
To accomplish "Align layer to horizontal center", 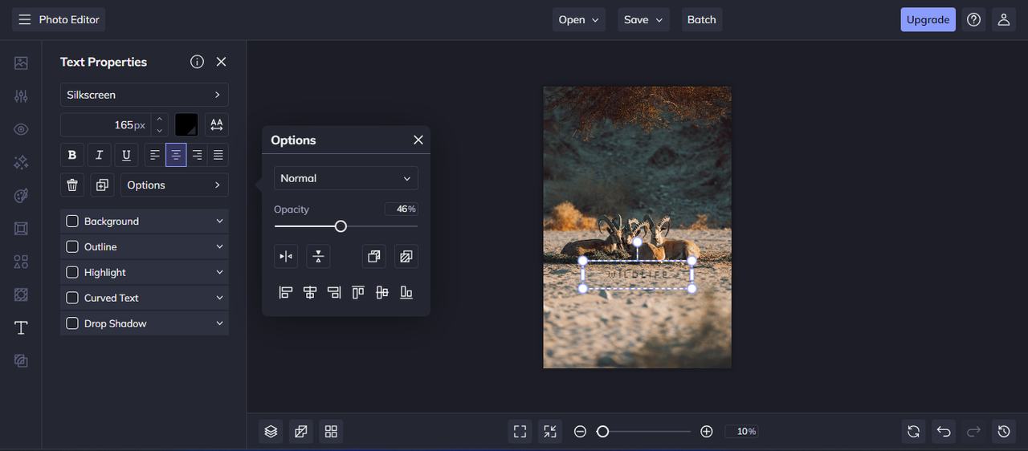I will (310, 293).
